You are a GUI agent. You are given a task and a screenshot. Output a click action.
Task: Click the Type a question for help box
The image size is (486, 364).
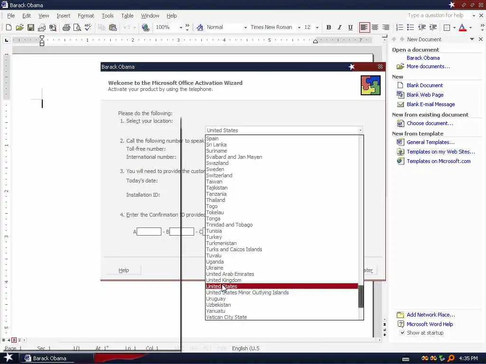click(x=439, y=16)
